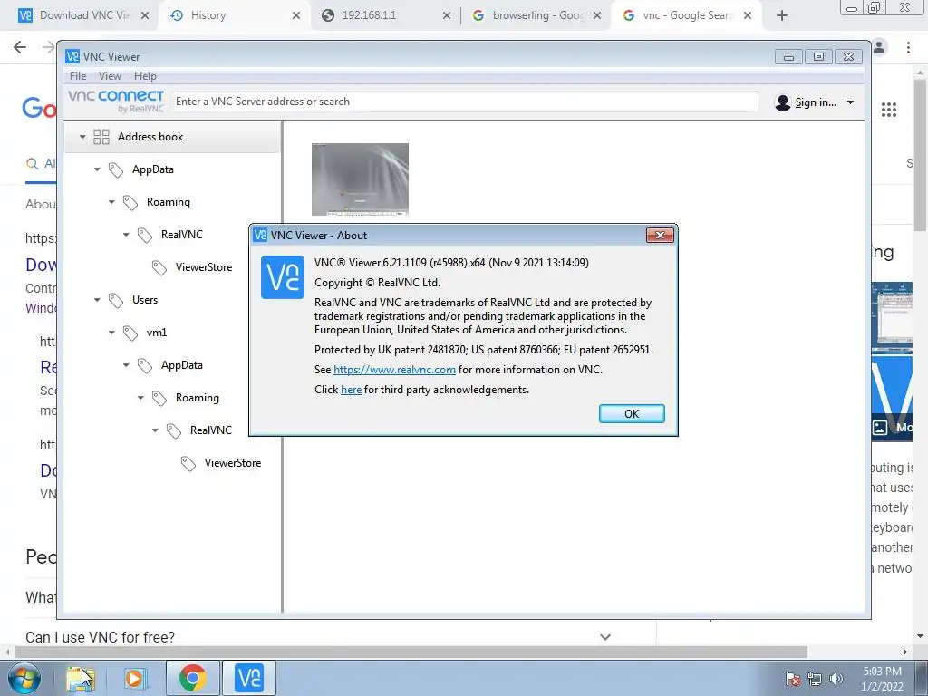Open Windows Media Player from taskbar
Image resolution: width=928 pixels, height=696 pixels.
134,678
